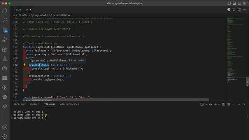Open the Extensions view
This screenshot has height=140, width=249.
coord(5,49)
